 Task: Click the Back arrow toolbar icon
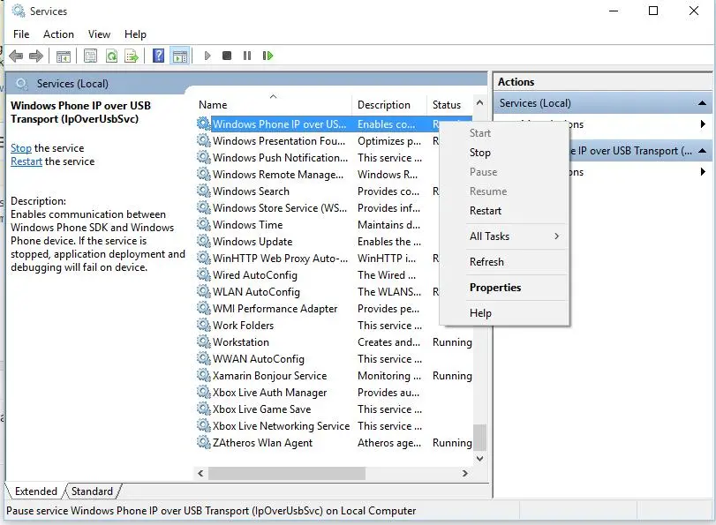tap(16, 56)
